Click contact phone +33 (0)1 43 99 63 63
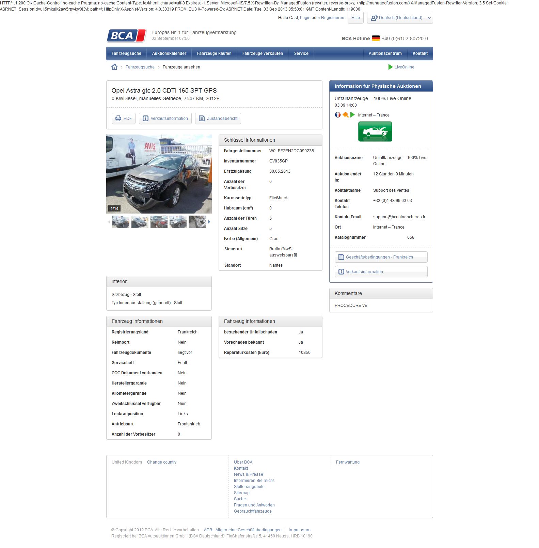Screen dimensions: 539x548 pyautogui.click(x=392, y=201)
